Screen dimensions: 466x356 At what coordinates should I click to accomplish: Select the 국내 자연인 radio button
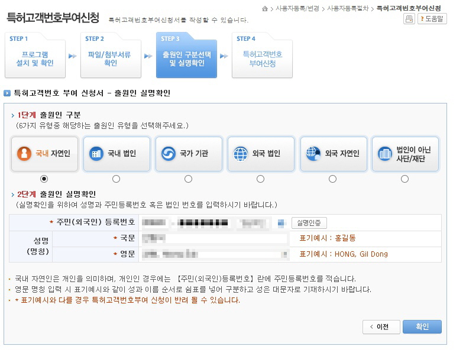(44, 179)
